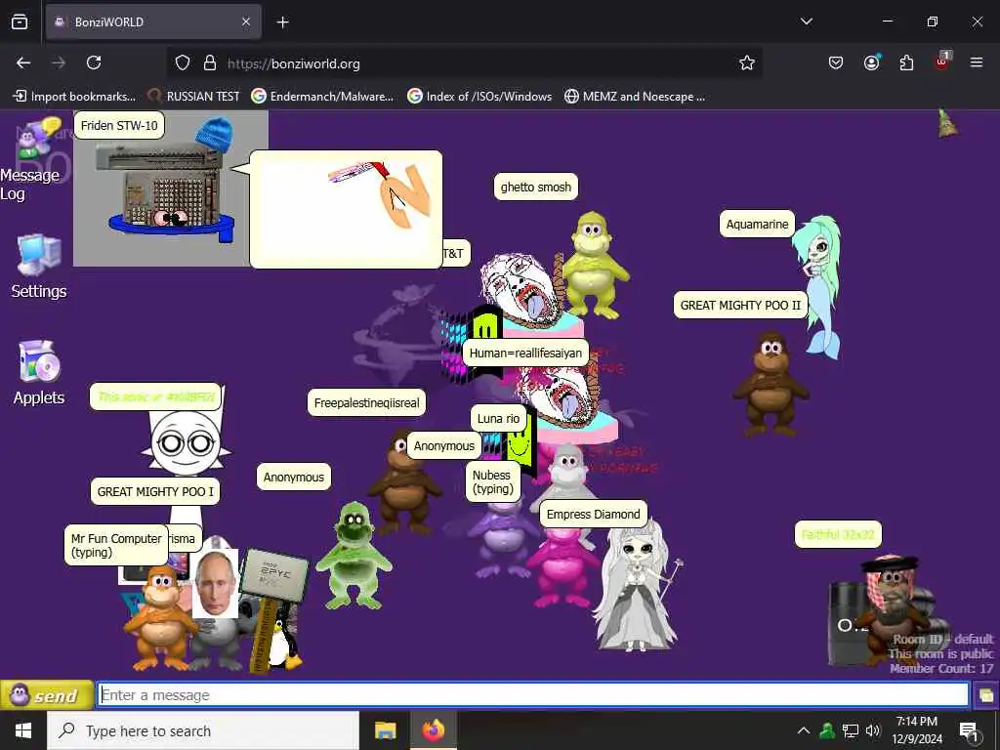Open a new tab with plus button
Screen dimensions: 1000x750
(283, 22)
